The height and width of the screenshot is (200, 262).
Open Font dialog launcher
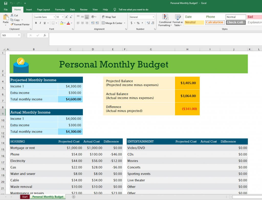point(73,29)
